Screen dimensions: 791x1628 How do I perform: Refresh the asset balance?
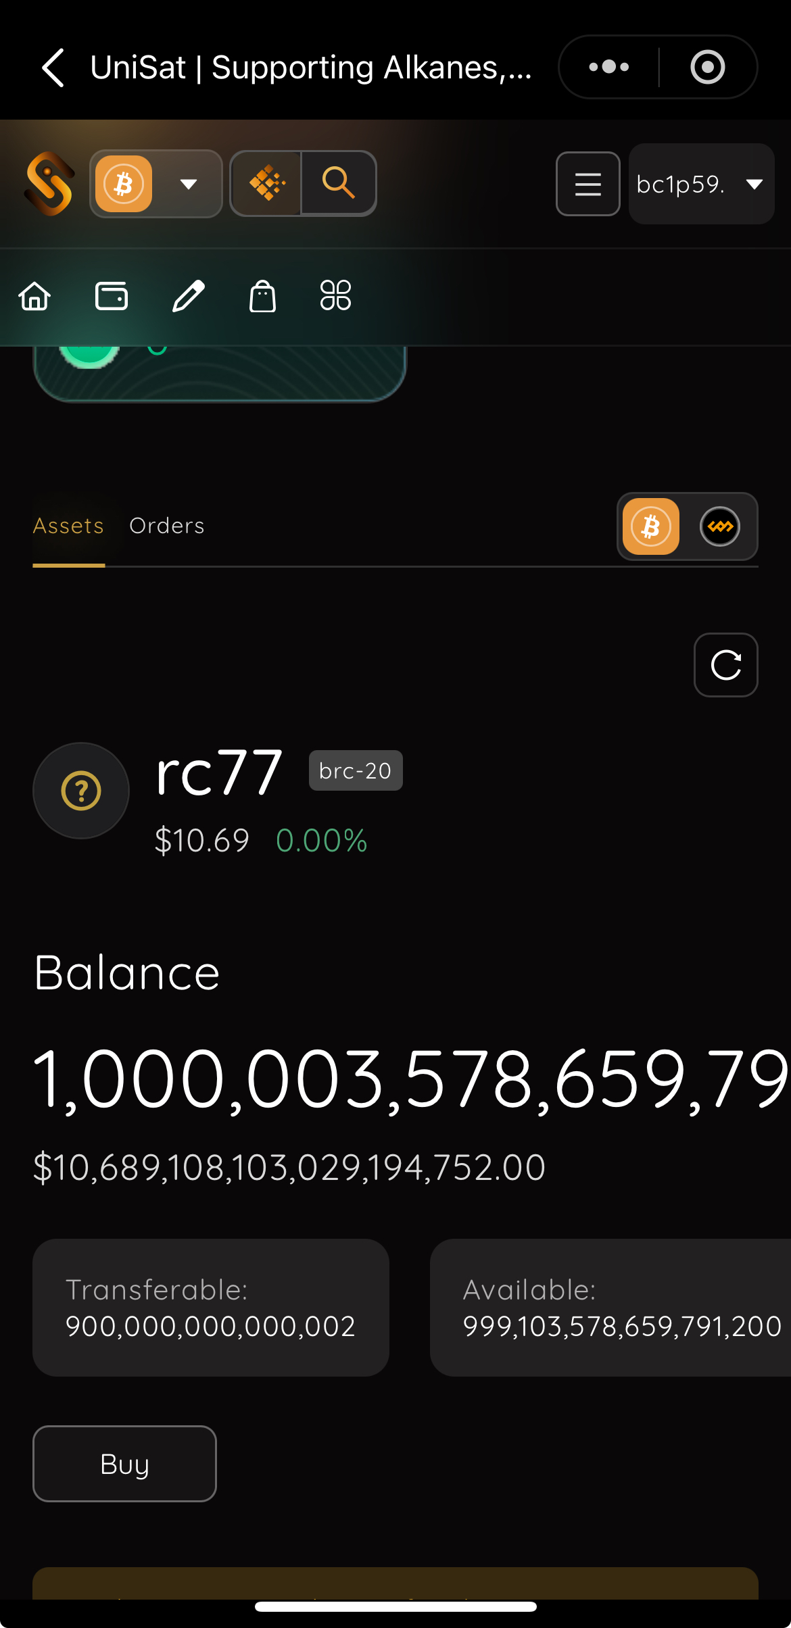[725, 665]
